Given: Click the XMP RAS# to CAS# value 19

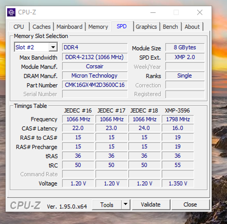Looking at the screenshot, I should pos(178,137).
